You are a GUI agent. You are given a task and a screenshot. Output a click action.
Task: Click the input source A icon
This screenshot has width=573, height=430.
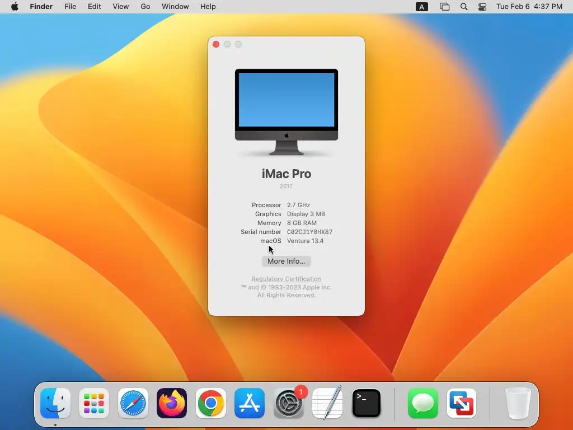422,7
